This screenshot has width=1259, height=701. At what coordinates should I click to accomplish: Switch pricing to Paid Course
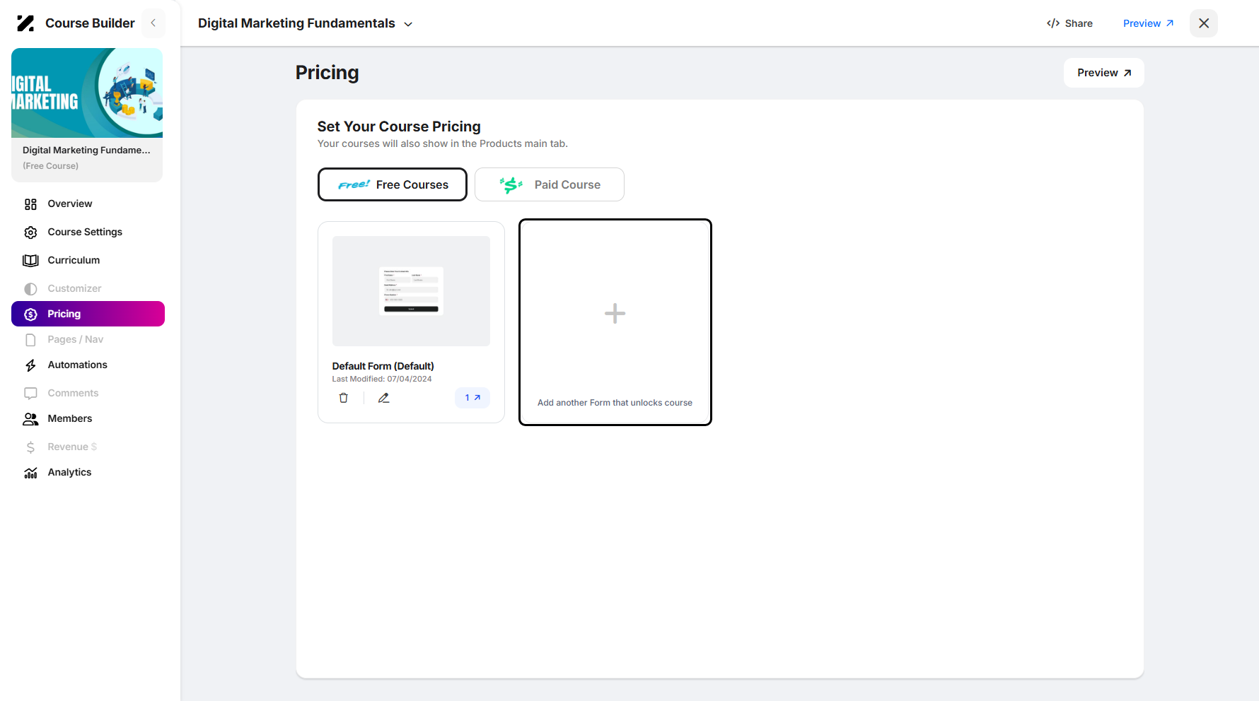550,184
